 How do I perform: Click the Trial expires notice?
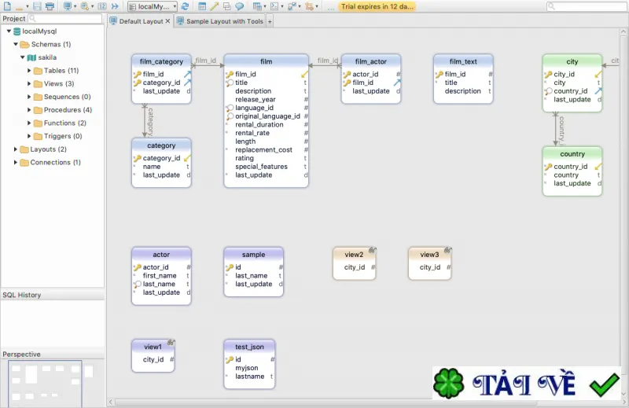point(377,6)
